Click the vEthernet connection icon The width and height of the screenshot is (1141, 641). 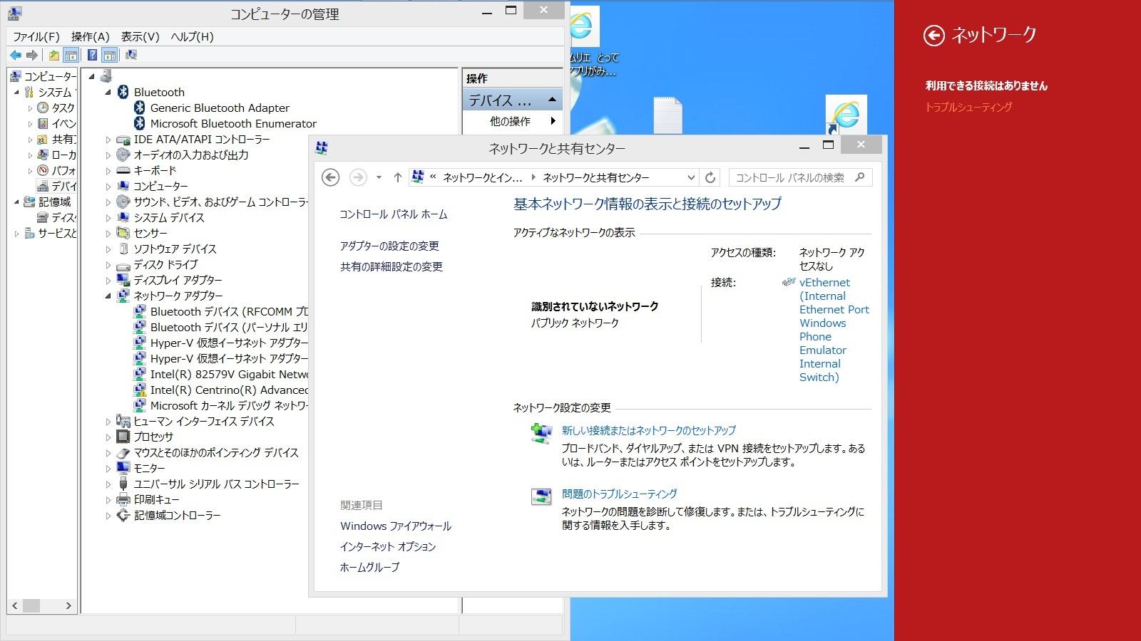click(789, 282)
